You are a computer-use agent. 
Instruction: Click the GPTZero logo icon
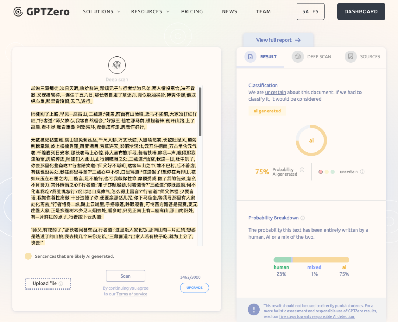[x=18, y=12]
